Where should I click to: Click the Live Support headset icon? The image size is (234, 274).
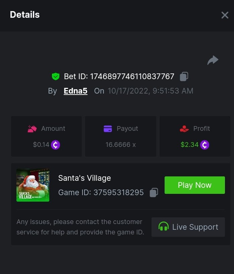[x=164, y=227]
